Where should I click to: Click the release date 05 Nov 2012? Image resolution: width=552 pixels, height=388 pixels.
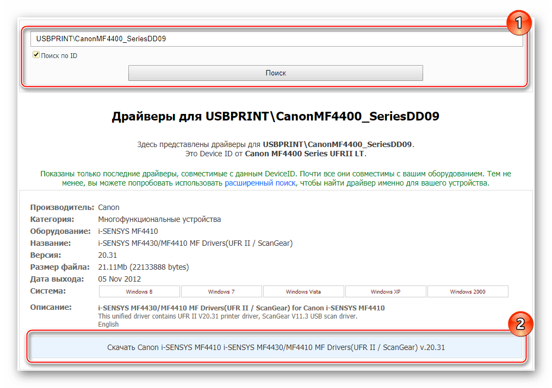tap(120, 279)
